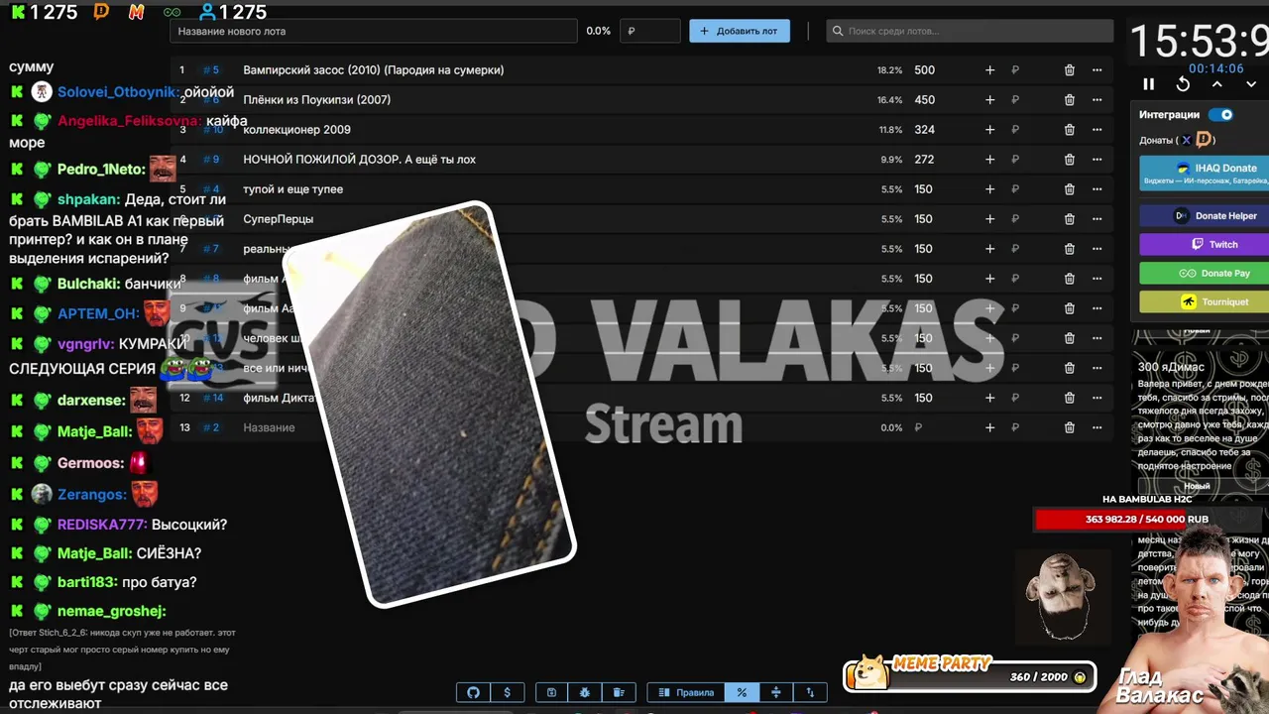1269x714 pixels.
Task: Click the bug report icon in bottom toolbar
Action: click(x=585, y=692)
